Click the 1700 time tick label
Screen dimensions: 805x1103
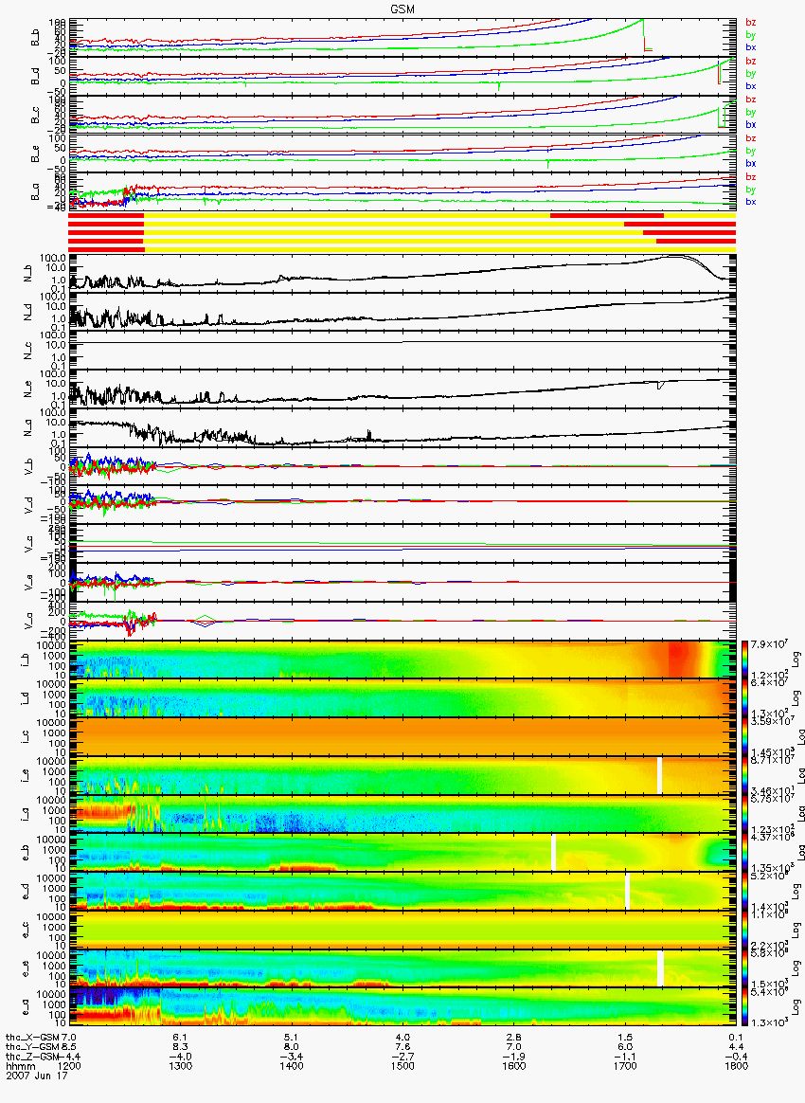(625, 1066)
